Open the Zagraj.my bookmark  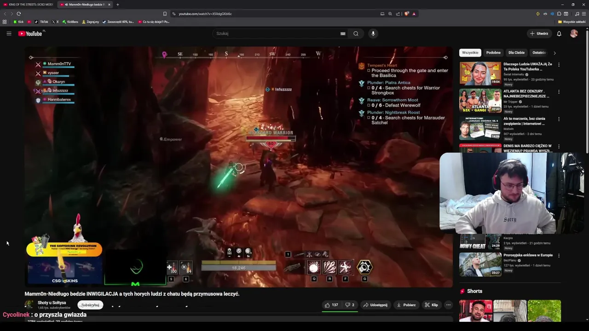[x=90, y=22]
